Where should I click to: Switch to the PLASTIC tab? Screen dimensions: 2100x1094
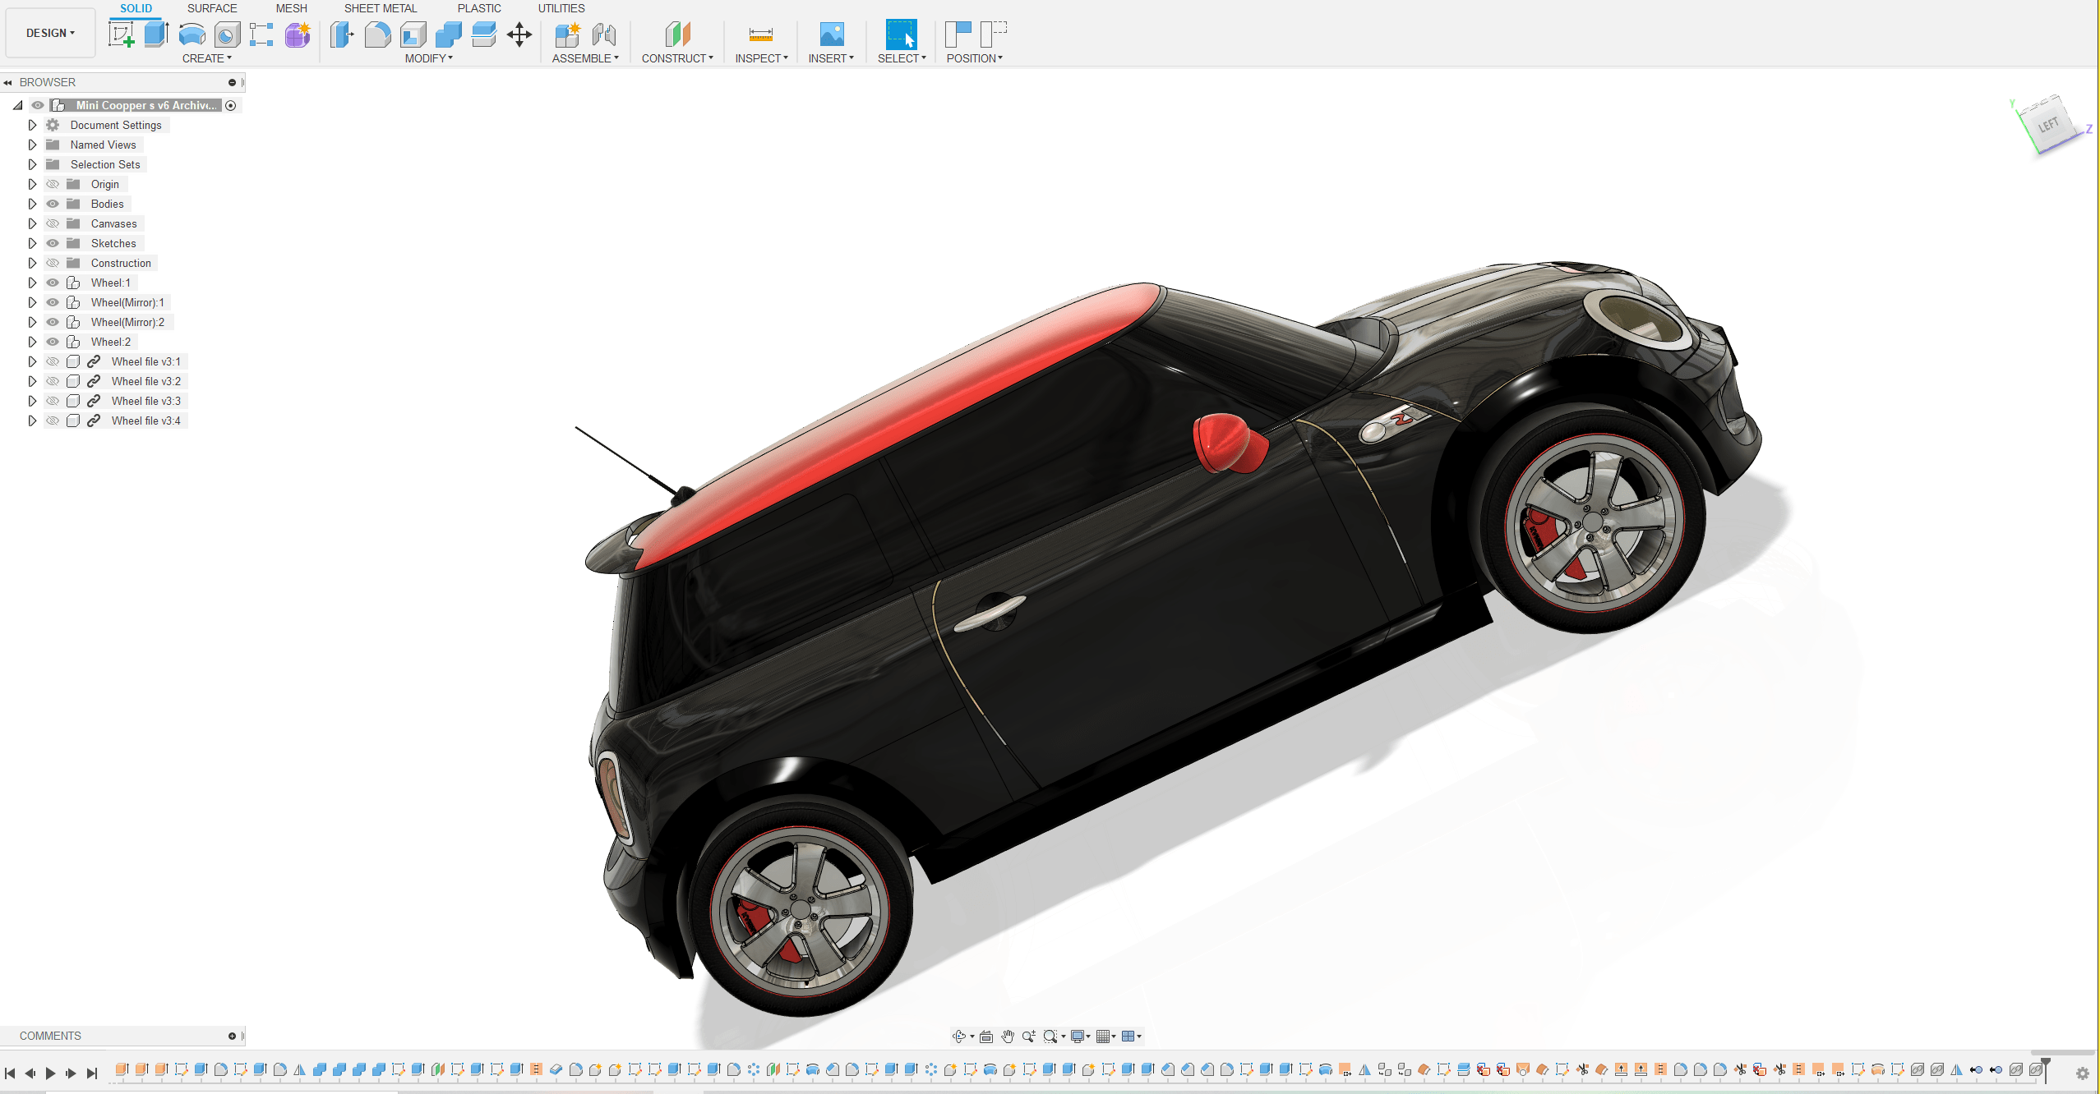pyautogui.click(x=479, y=8)
